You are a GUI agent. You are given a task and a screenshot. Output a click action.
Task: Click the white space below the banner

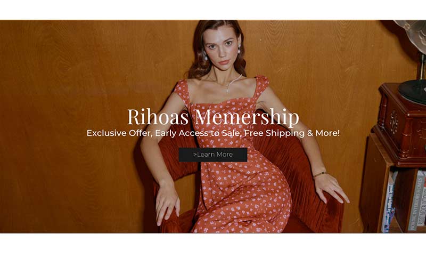coord(213,246)
